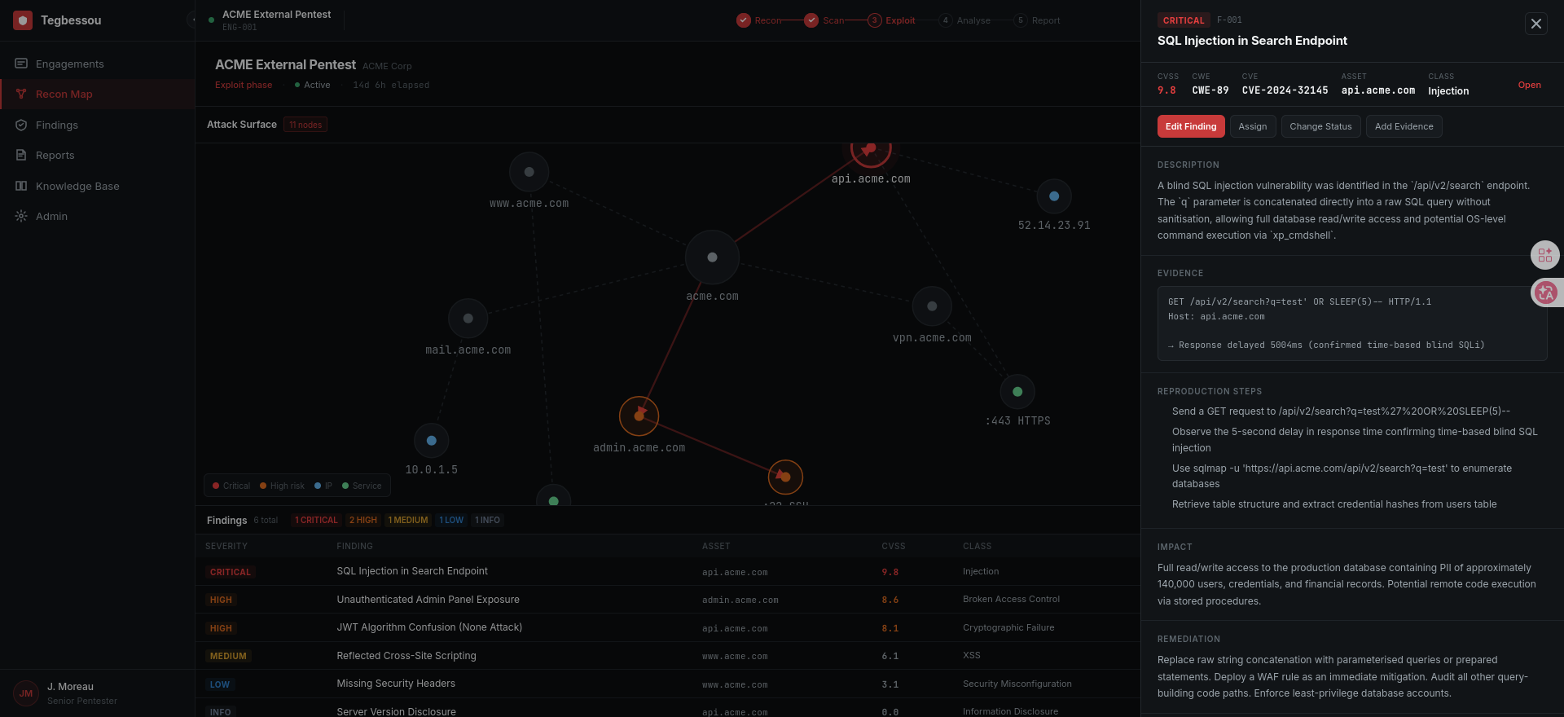This screenshot has width=1564, height=717.
Task: Select the 52.14.23.91 IP node
Action: [x=1054, y=196]
